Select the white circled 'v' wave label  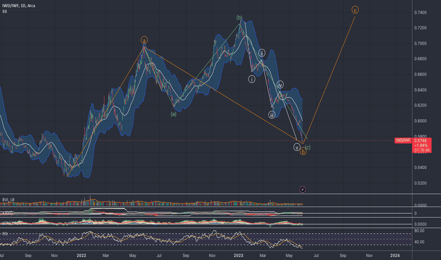(297, 147)
